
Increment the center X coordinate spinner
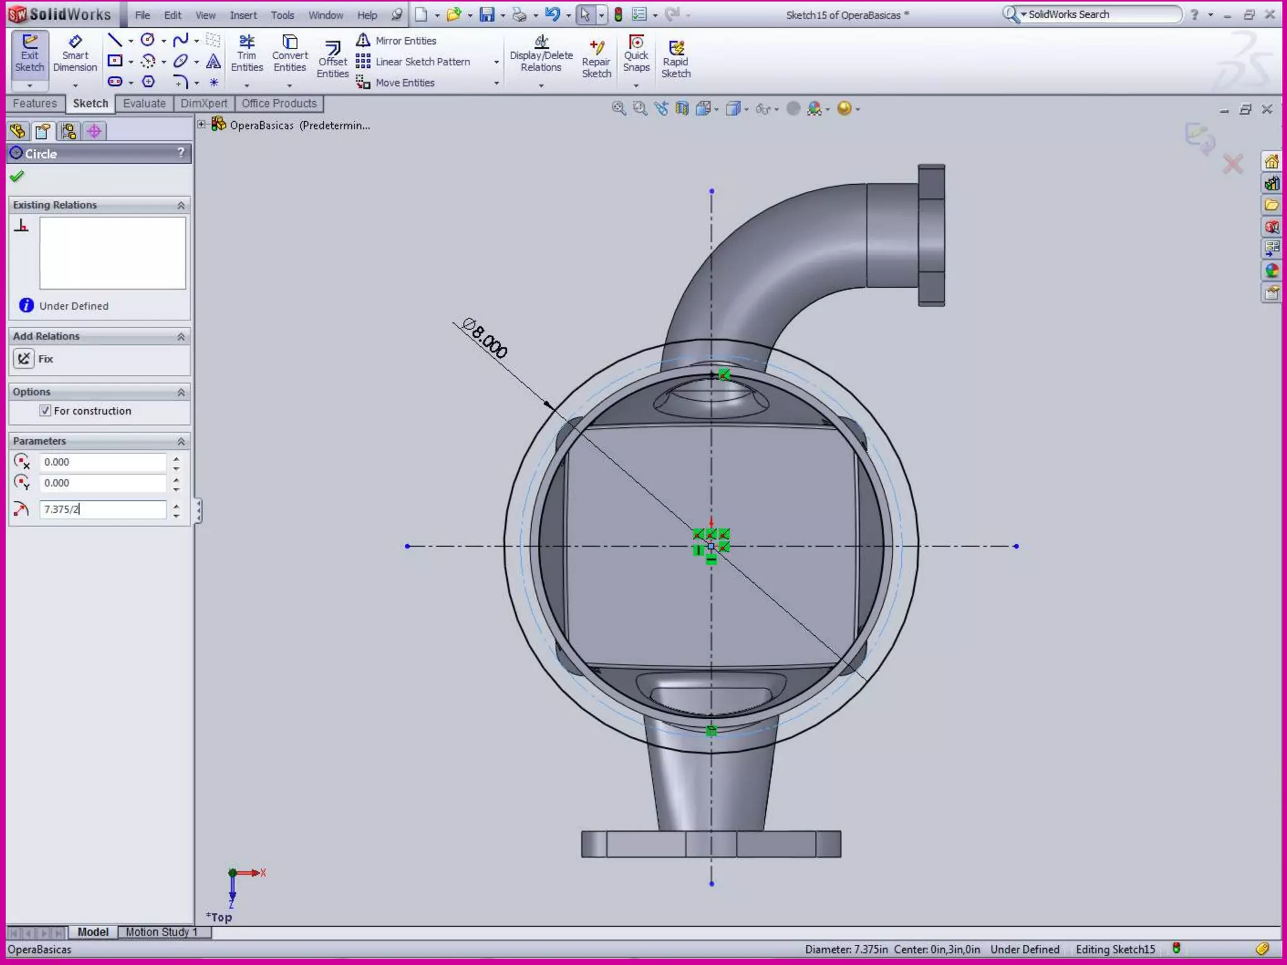pos(177,459)
